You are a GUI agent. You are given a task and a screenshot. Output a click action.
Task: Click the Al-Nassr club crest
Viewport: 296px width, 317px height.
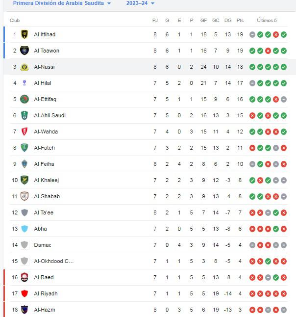[x=25, y=67]
